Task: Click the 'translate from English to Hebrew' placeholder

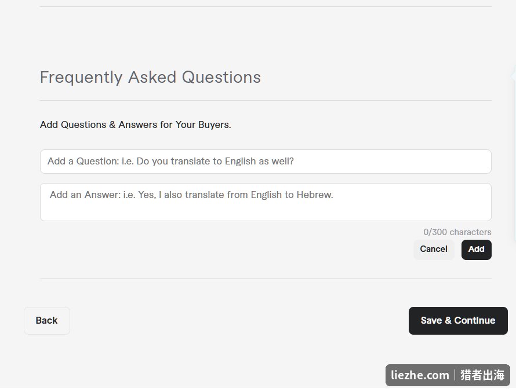Action: [259, 195]
